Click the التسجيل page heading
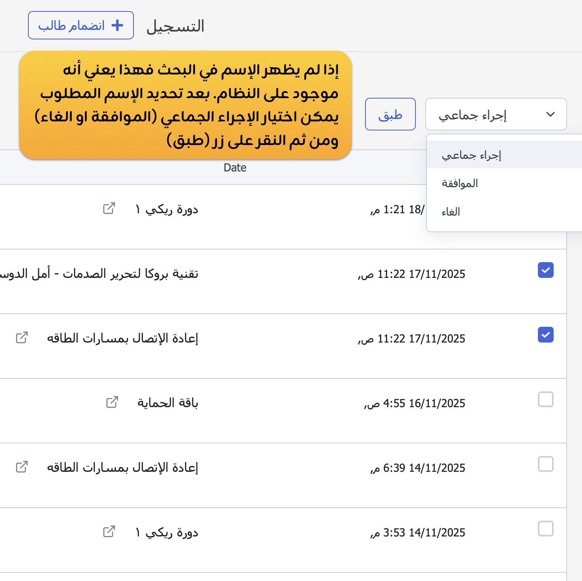 pos(175,26)
